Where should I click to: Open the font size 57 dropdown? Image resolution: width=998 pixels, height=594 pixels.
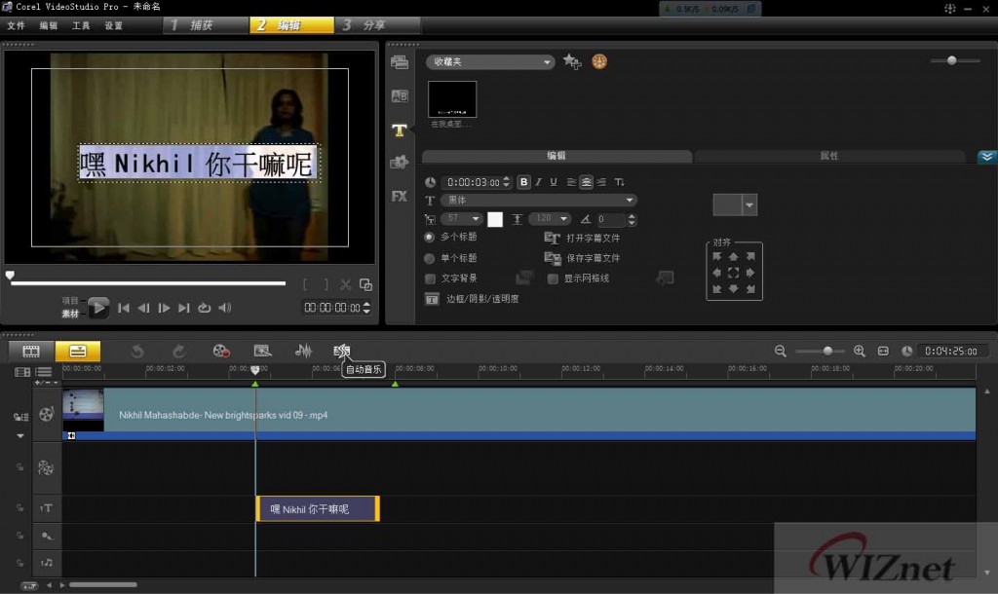click(x=464, y=220)
